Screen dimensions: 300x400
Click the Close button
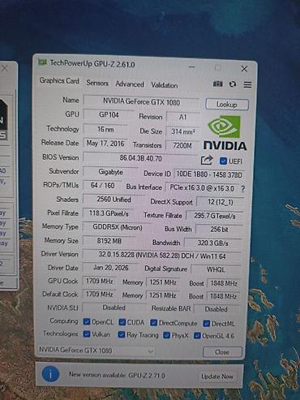[222, 352]
